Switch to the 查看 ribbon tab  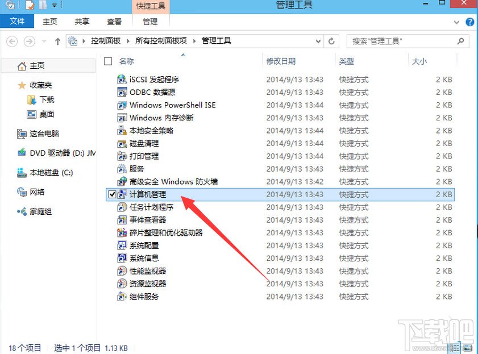114,22
